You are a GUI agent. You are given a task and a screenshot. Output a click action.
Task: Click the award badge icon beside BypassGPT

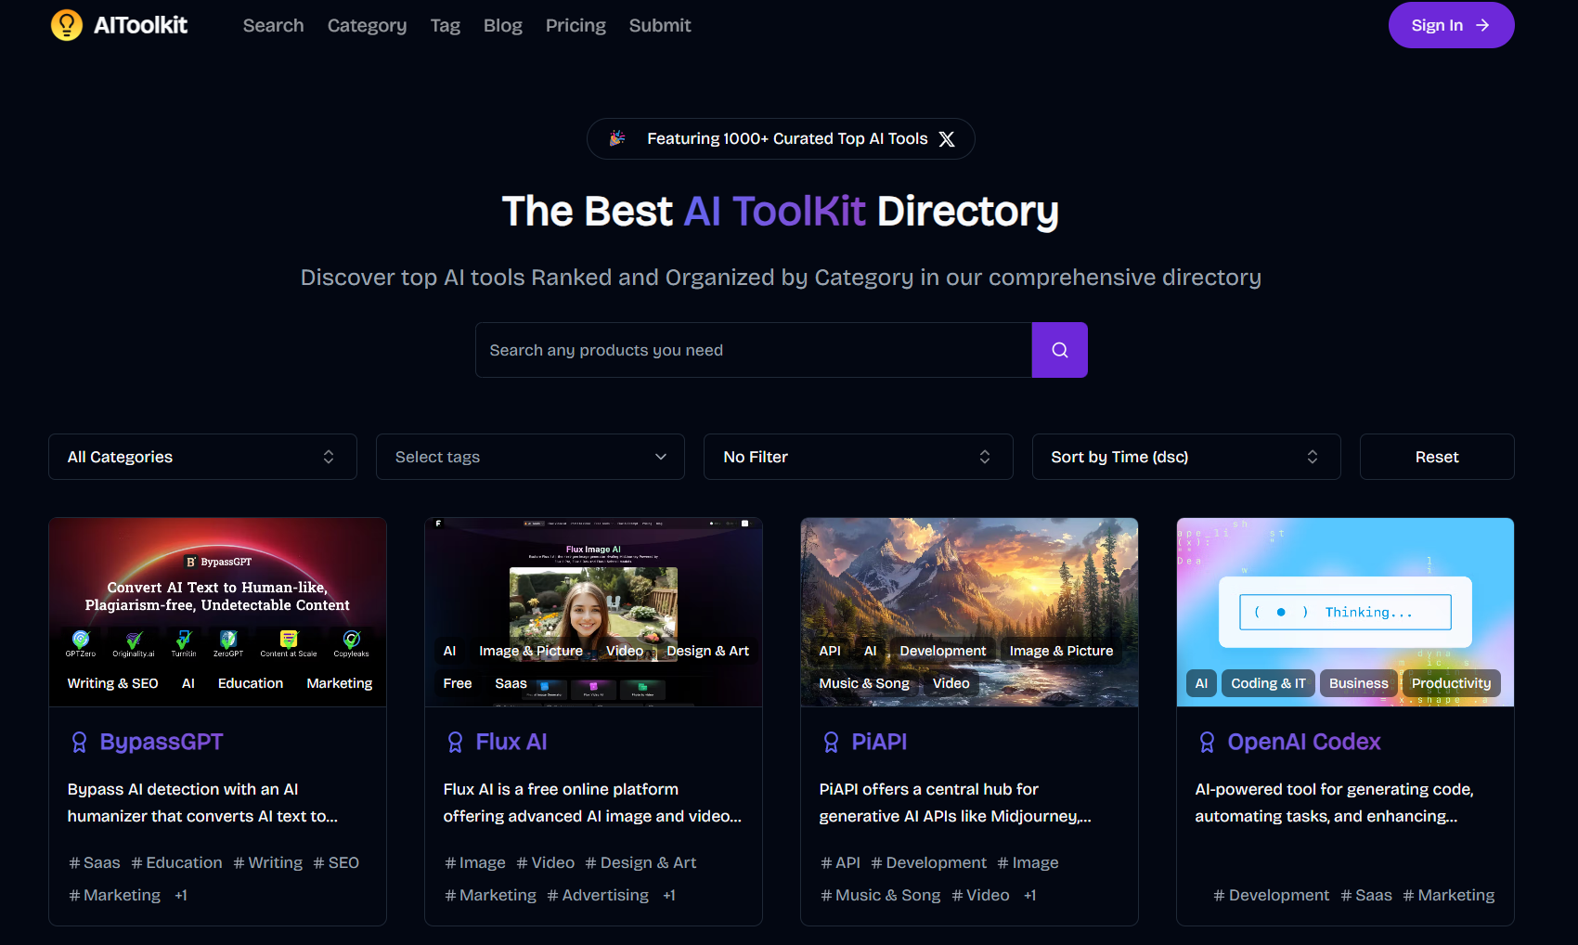[x=79, y=742]
